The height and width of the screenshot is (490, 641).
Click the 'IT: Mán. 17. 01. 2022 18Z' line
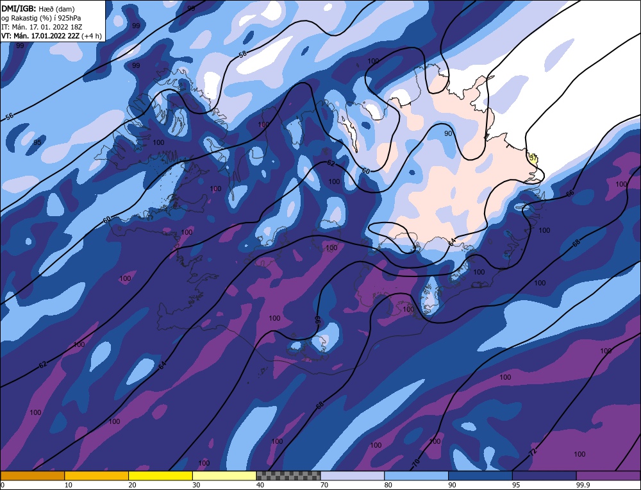point(41,26)
